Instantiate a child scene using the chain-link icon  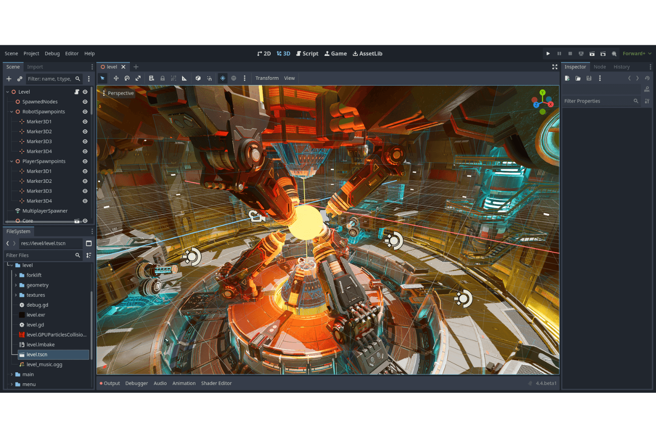click(x=20, y=79)
